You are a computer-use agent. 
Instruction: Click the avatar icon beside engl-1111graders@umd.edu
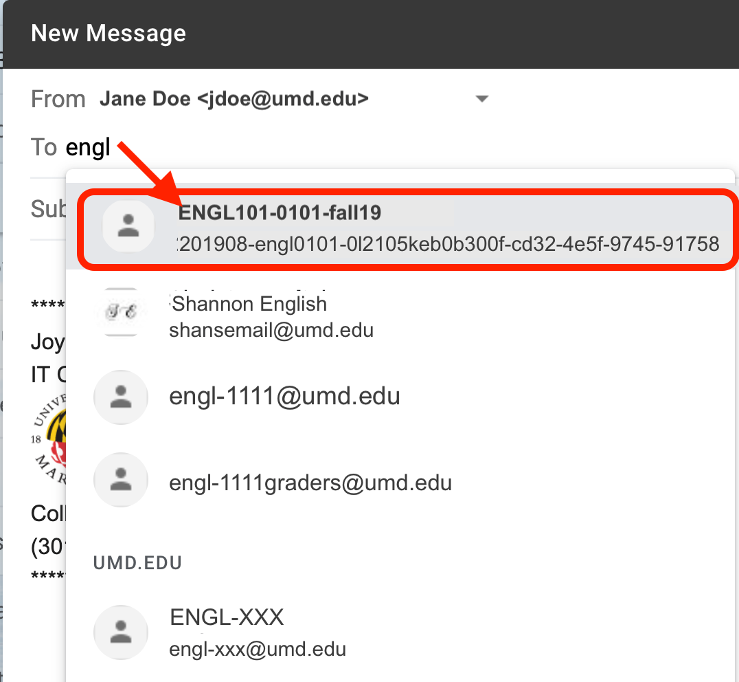[121, 480]
